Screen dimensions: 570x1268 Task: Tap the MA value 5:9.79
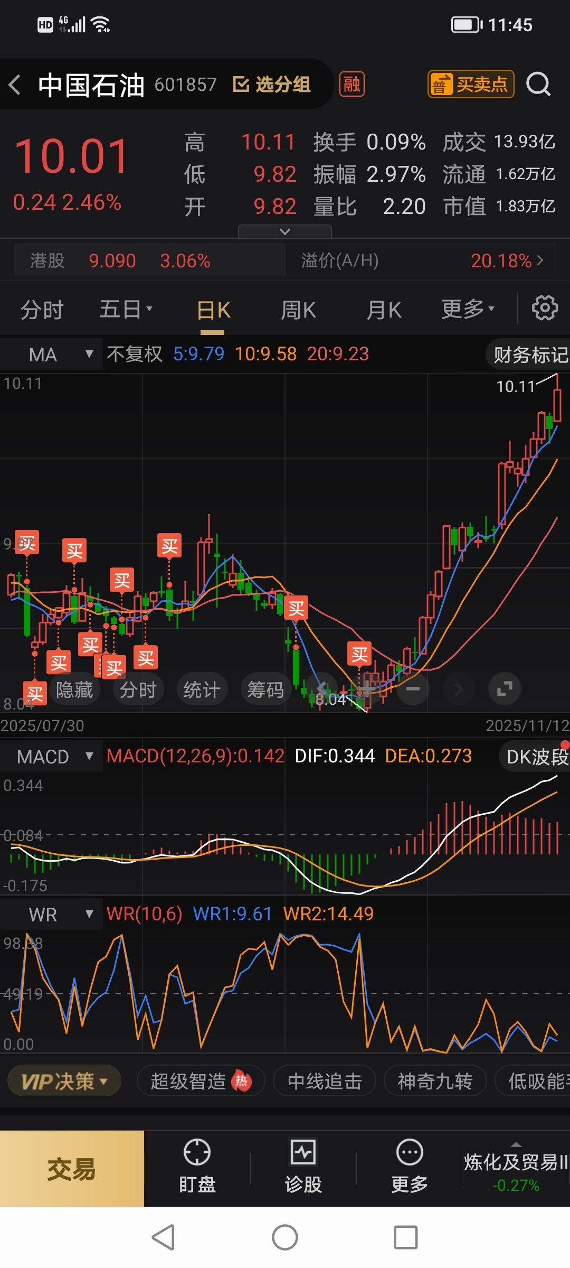click(198, 354)
